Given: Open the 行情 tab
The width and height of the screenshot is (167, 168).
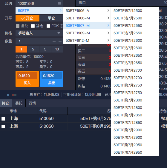Looking at the screenshot, I should [x=32, y=103].
